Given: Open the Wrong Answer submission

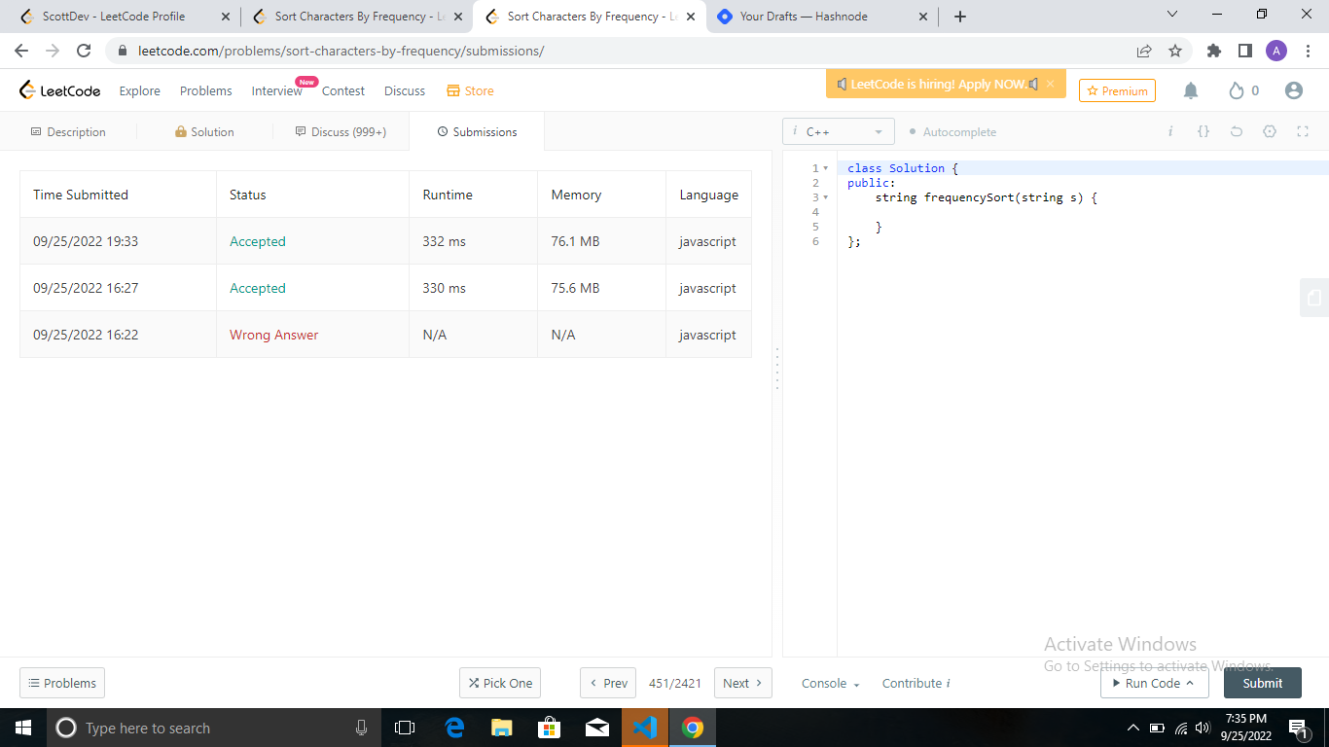Looking at the screenshot, I should click(274, 335).
